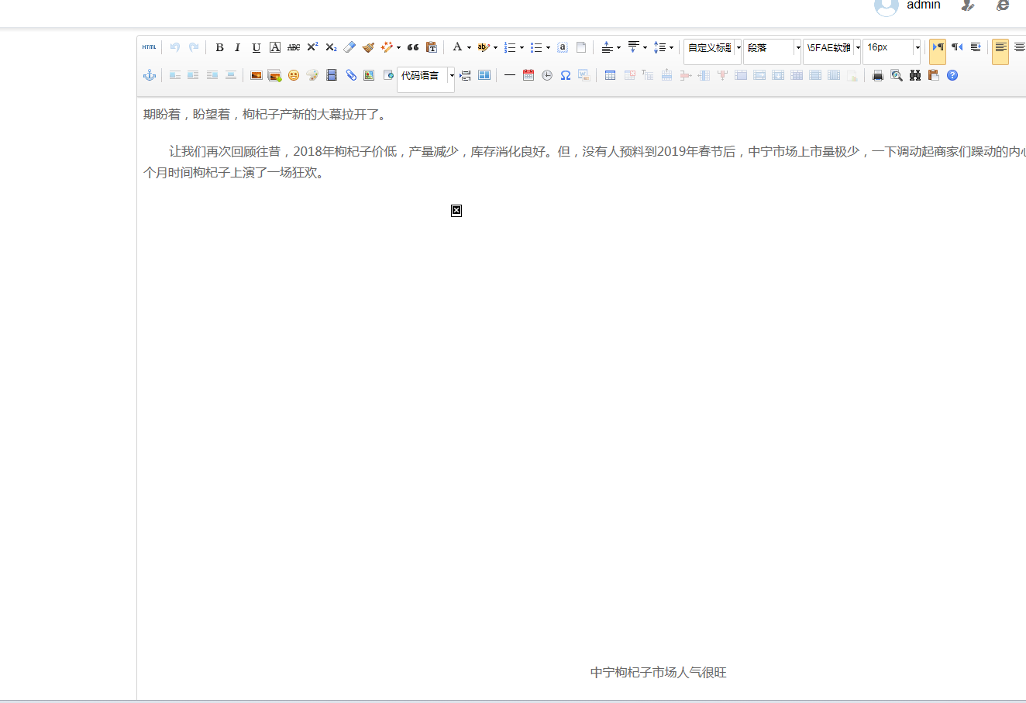Toggle subscript

[x=331, y=47]
